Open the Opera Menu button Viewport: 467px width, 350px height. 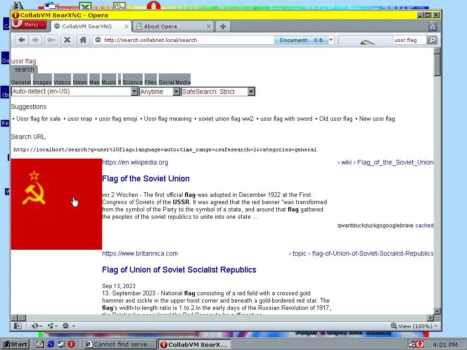pyautogui.click(x=29, y=25)
